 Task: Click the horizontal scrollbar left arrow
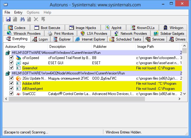click(6, 99)
